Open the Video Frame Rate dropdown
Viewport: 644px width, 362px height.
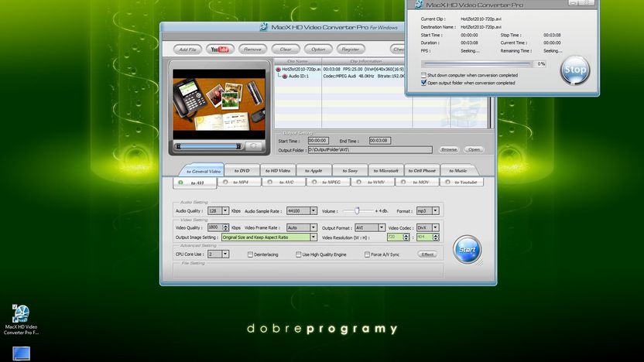(x=313, y=227)
